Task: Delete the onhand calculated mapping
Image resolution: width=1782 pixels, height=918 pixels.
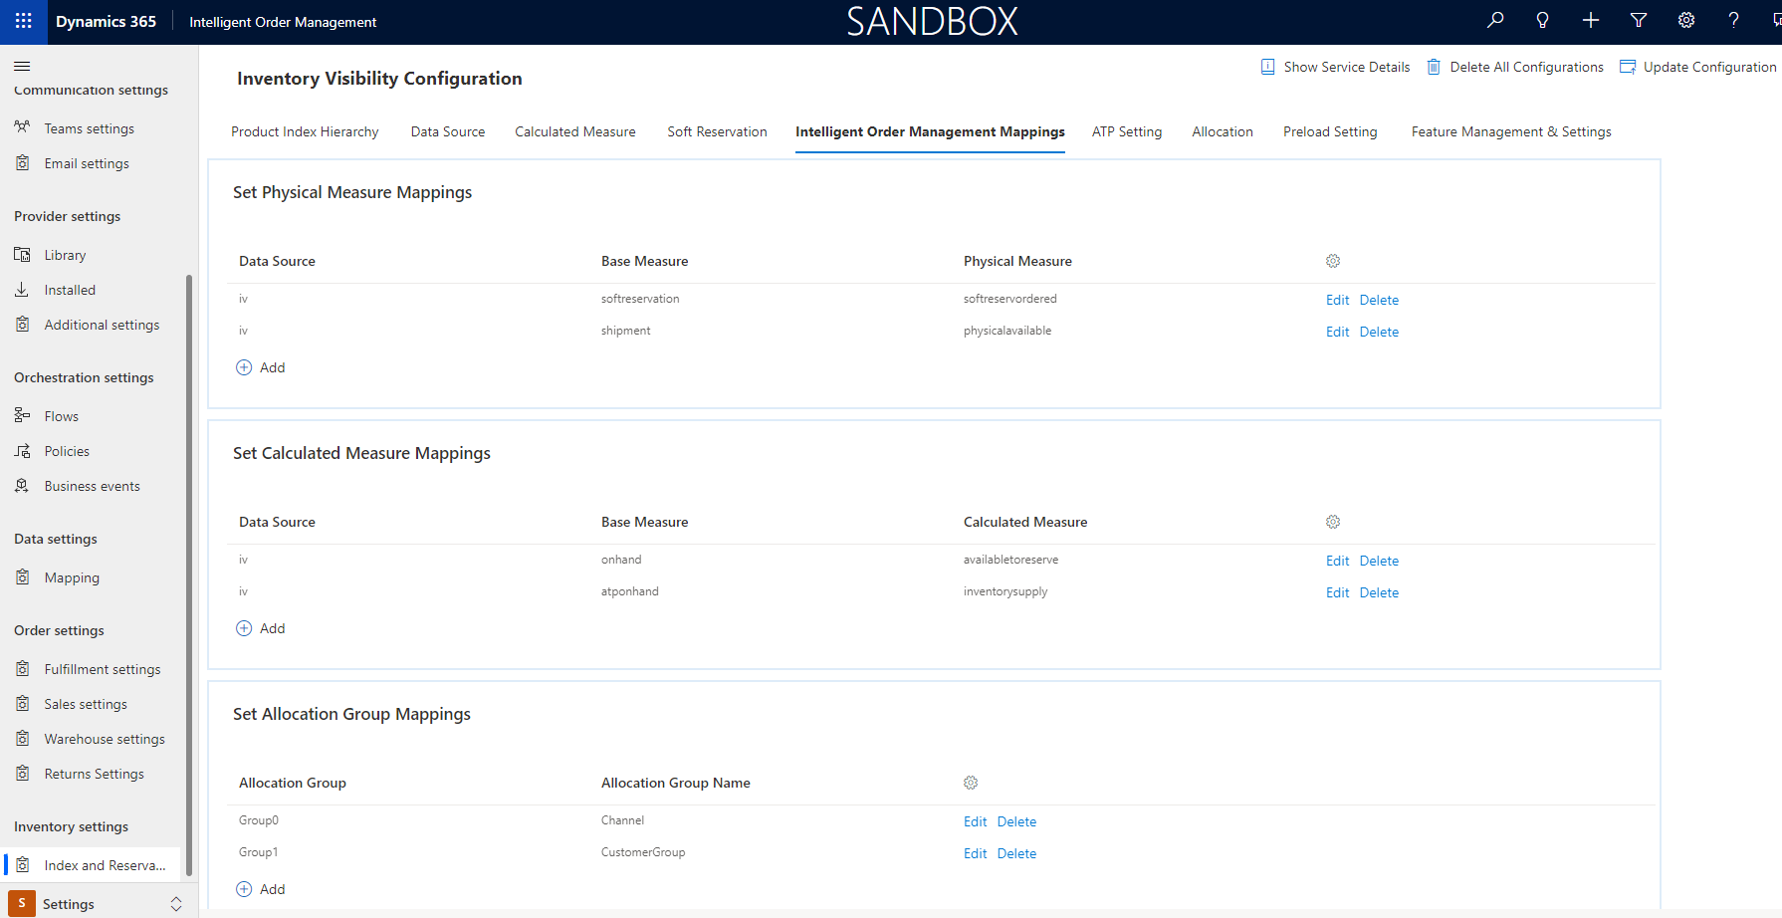Action: [x=1379, y=561]
